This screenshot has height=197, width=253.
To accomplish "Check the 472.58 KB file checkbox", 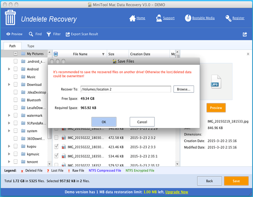I will [56, 137].
